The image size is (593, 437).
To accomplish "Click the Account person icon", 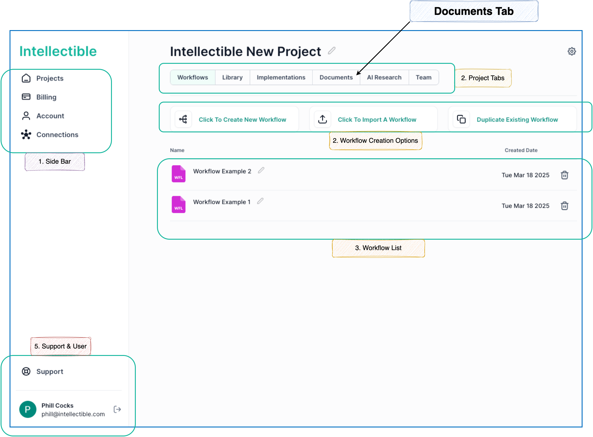I will point(26,116).
